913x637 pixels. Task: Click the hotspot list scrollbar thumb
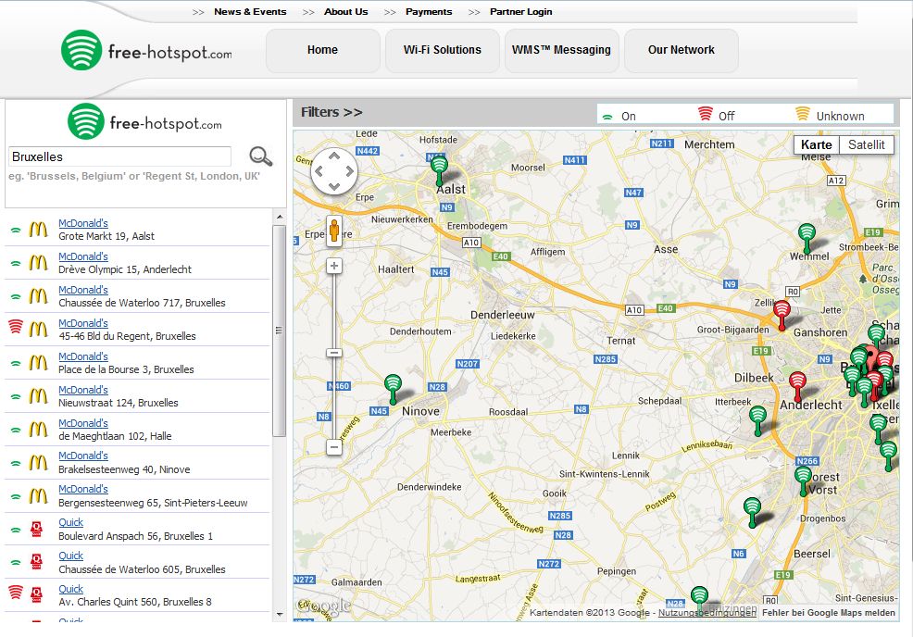[279, 331]
